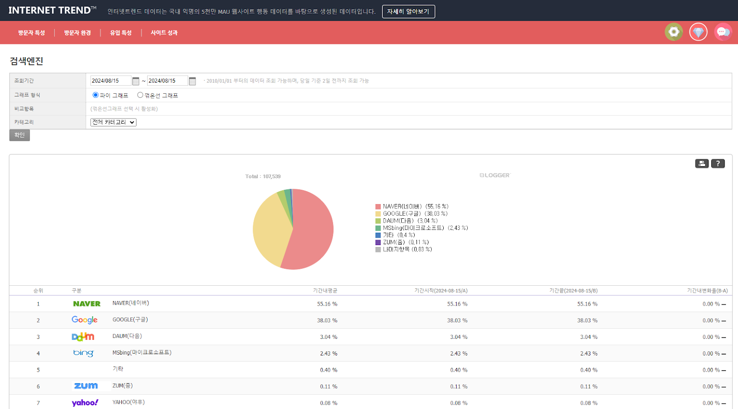Click the 자세히 알아보기 button

(408, 12)
